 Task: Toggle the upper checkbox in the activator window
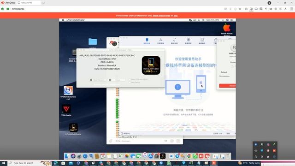(130, 79)
